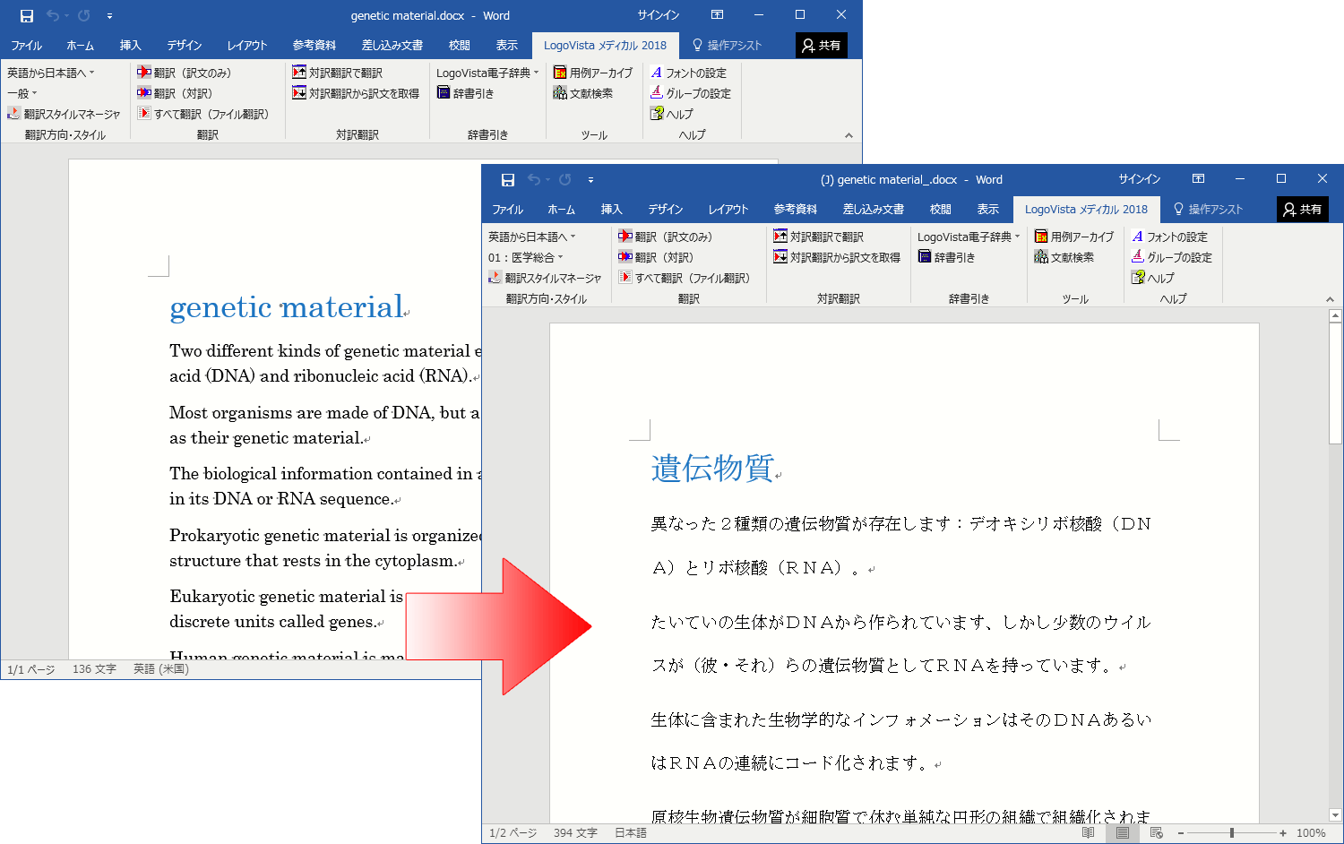Image resolution: width=1344 pixels, height=844 pixels.
Task: Open 文献検索 in back window
Action: [x=583, y=93]
